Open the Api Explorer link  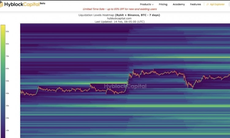217,4
